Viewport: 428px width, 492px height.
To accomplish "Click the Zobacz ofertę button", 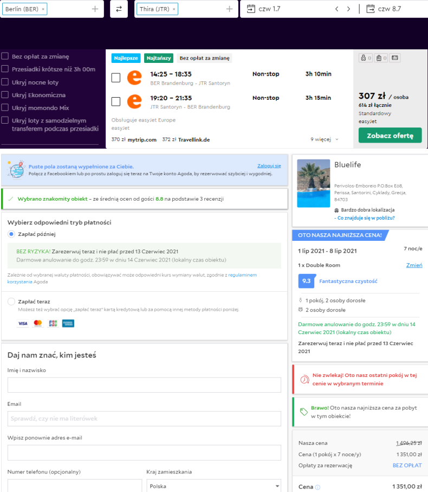I will click(390, 135).
